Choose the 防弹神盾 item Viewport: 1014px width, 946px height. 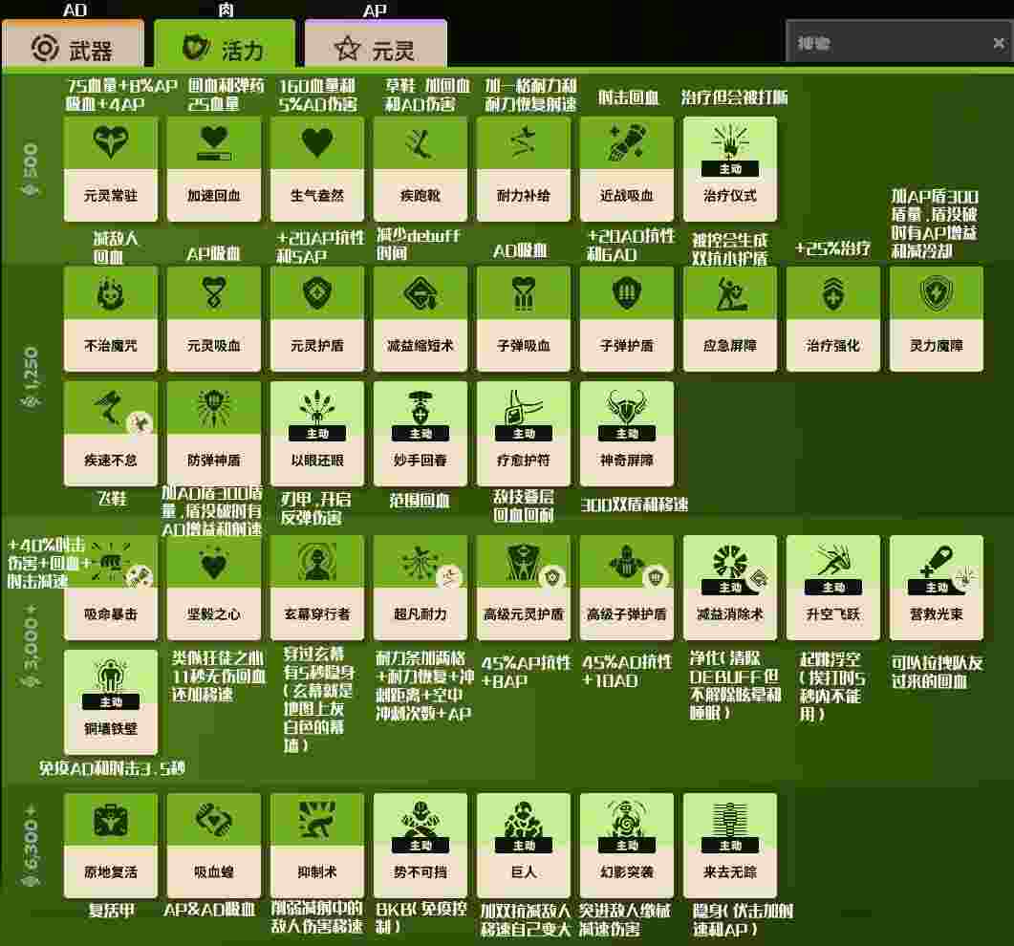pyautogui.click(x=214, y=433)
